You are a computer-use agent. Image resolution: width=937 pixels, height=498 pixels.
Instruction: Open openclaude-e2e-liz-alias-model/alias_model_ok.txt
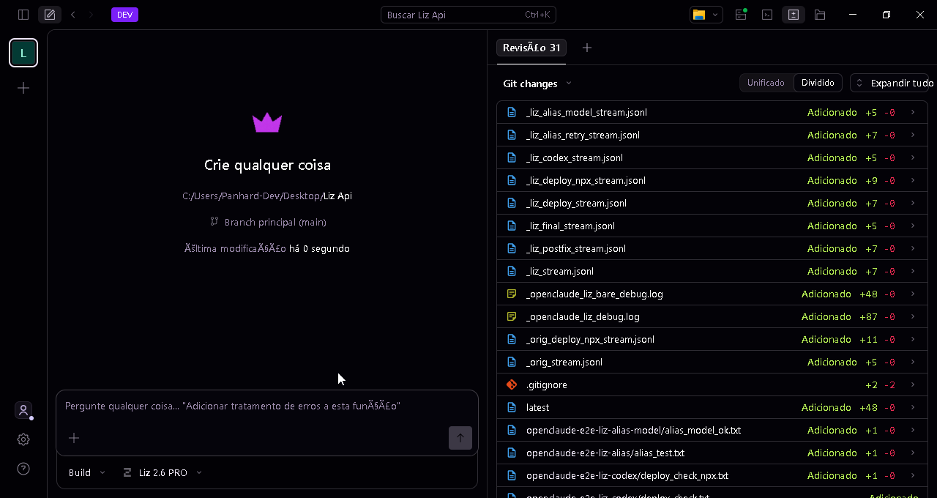633,430
